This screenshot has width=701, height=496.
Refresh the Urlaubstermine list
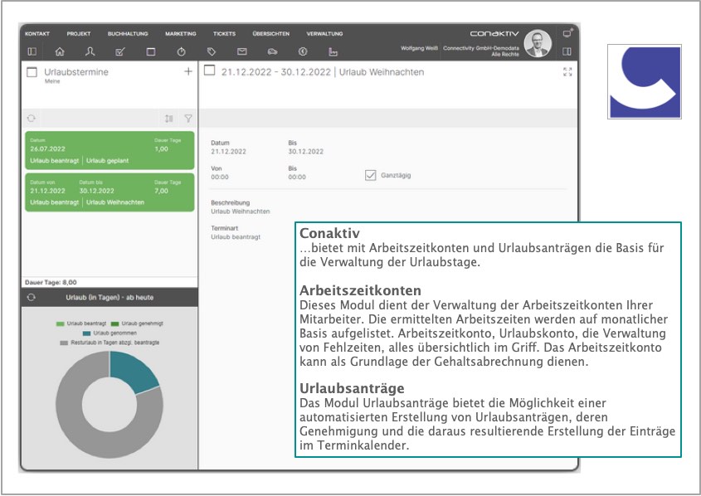point(32,119)
